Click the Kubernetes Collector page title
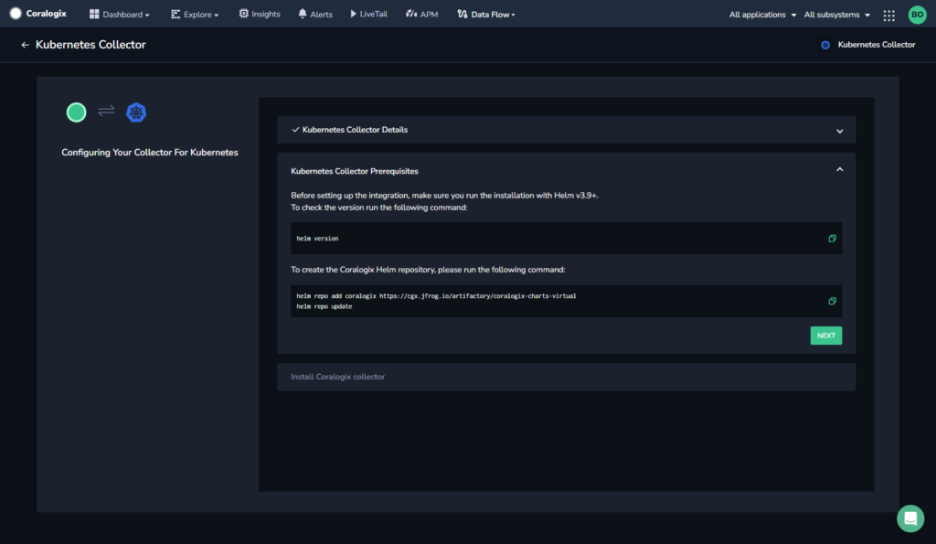Image resolution: width=936 pixels, height=544 pixels. (90, 45)
